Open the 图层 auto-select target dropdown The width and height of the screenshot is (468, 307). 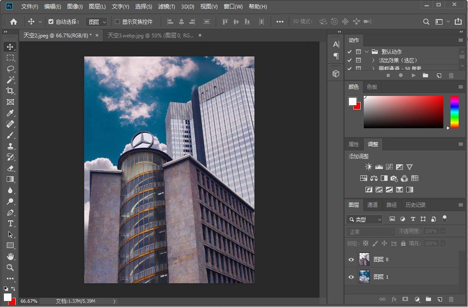tap(97, 22)
